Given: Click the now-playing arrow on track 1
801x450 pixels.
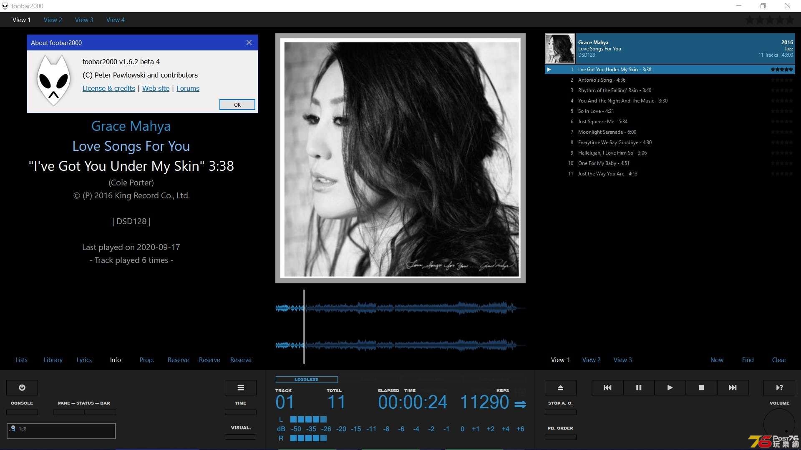Looking at the screenshot, I should [549, 70].
